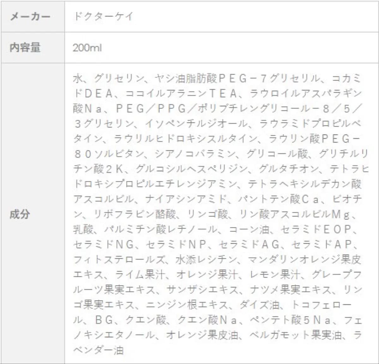The height and width of the screenshot is (364, 379).
Task: Click the ingredient セラミドAP
Action: [322, 245]
